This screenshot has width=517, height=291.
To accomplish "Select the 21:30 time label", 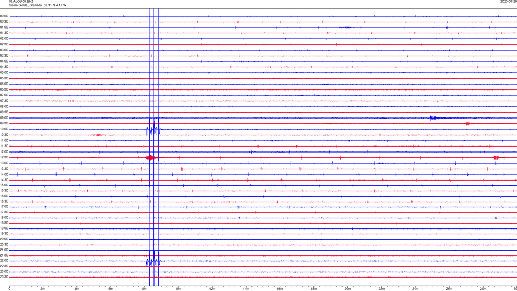I will [x=4, y=255].
